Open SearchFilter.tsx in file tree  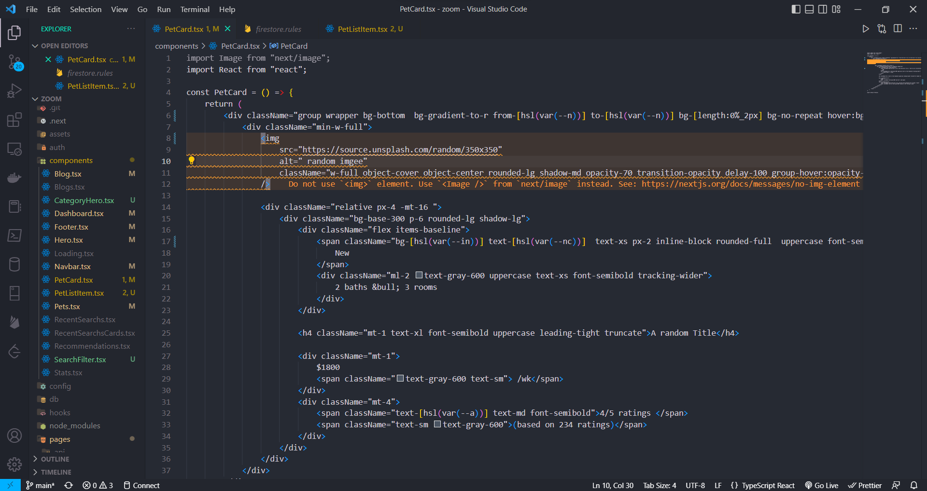(80, 360)
